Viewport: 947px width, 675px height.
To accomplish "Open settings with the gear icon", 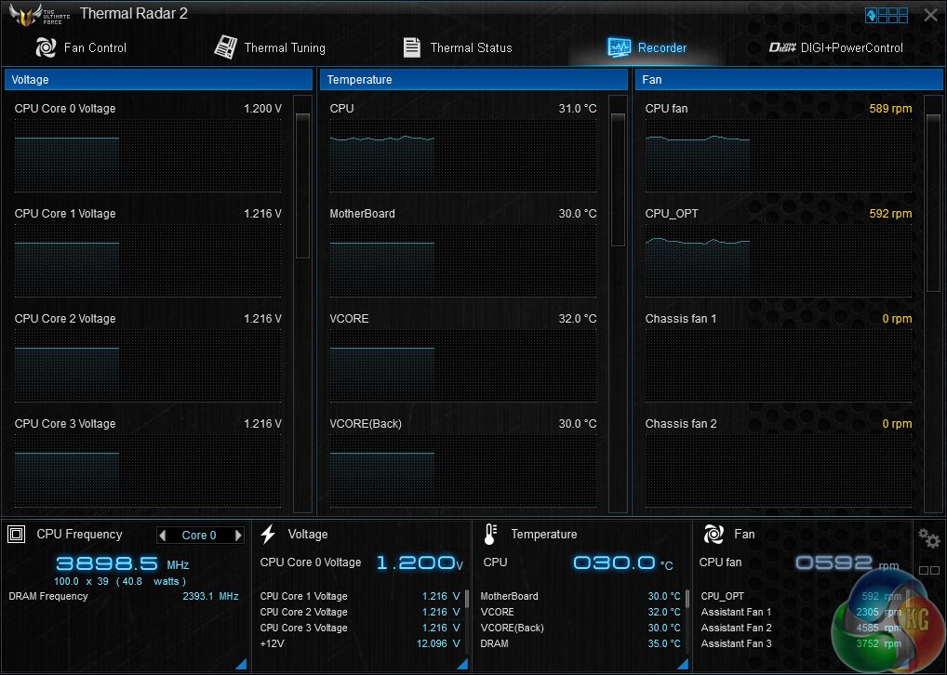I will 929,538.
